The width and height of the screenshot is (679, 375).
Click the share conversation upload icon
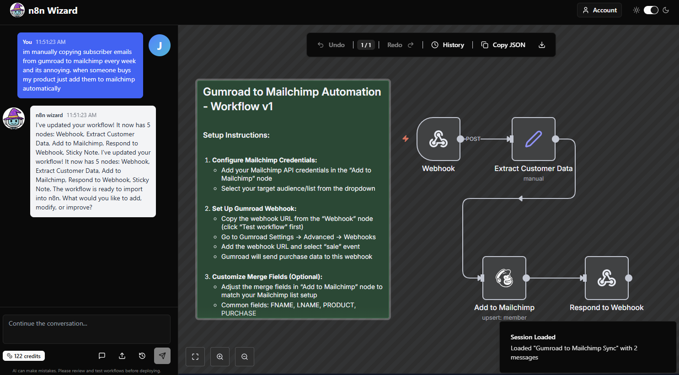pos(122,355)
